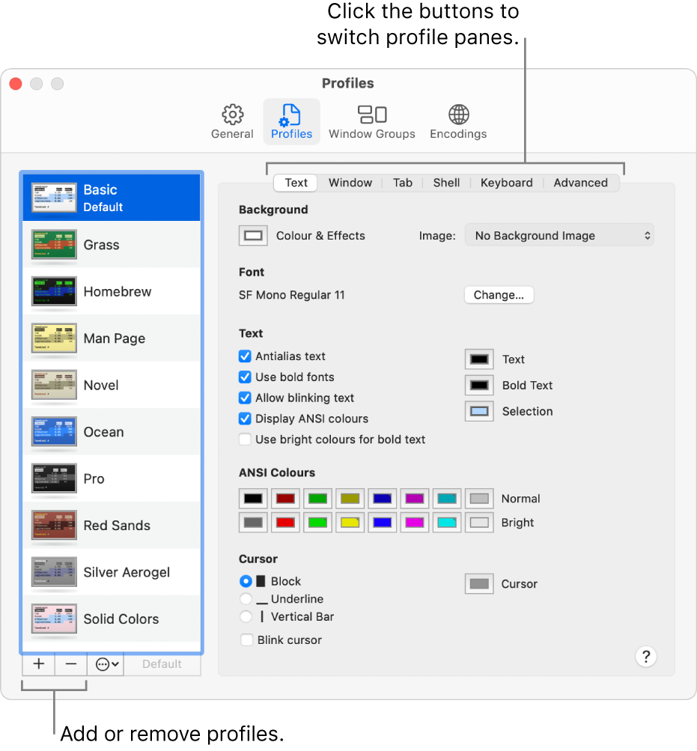The image size is (697, 751).
Task: Switch to the Shell tab
Action: pyautogui.click(x=446, y=182)
